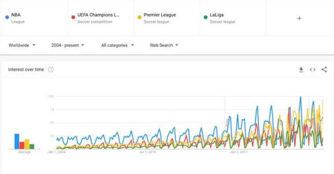Click the blue NBA average bar

[x=17, y=141]
